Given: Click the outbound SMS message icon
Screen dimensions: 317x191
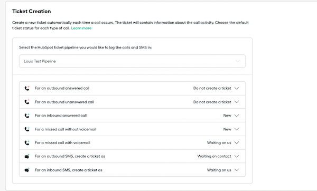Looking at the screenshot, I should (x=27, y=156).
